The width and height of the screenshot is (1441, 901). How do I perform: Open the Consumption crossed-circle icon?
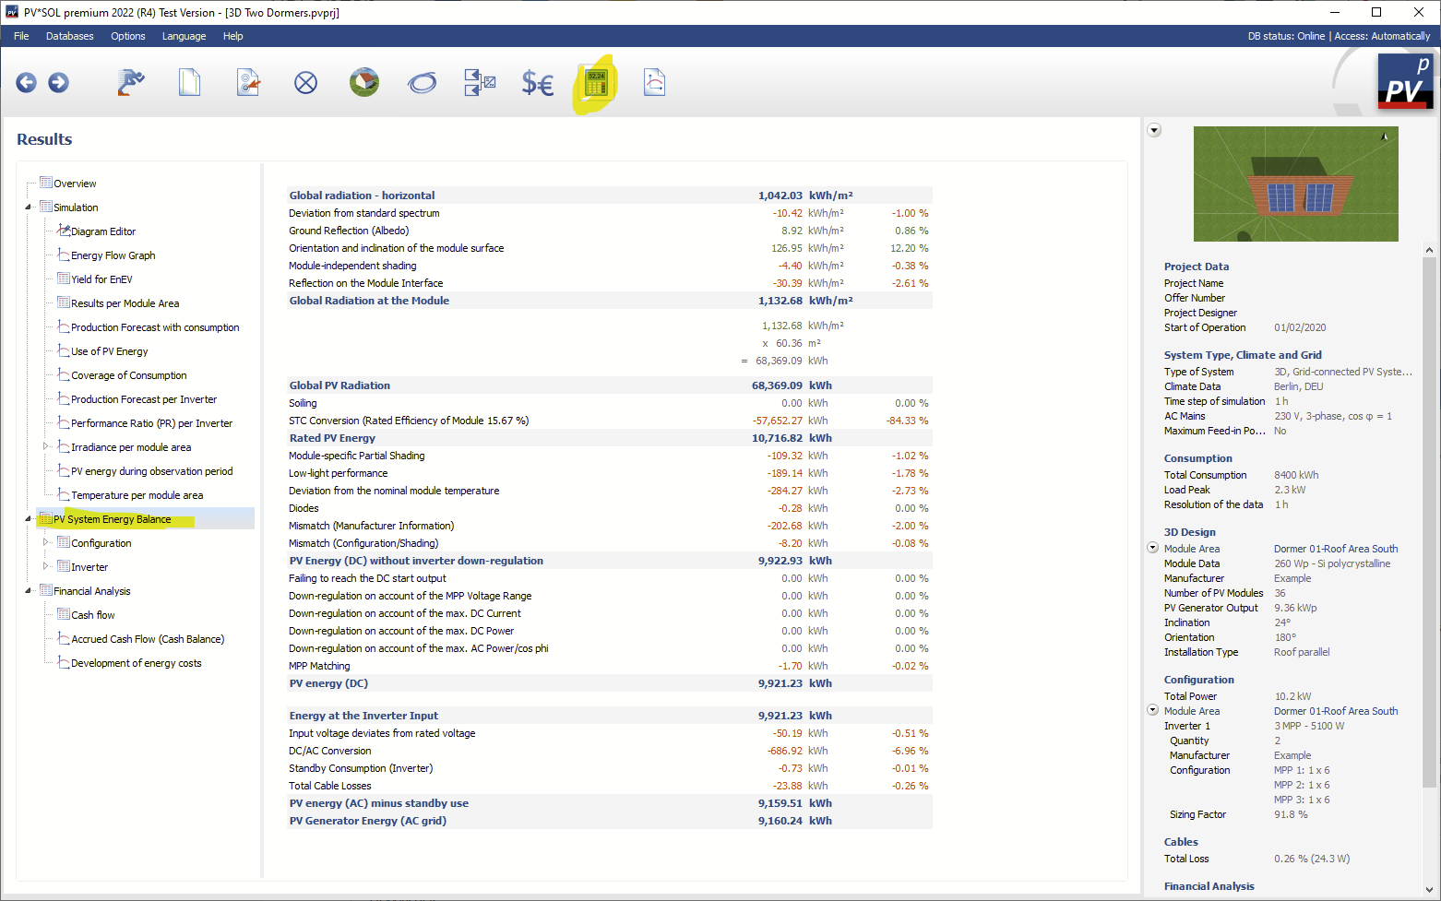click(305, 83)
